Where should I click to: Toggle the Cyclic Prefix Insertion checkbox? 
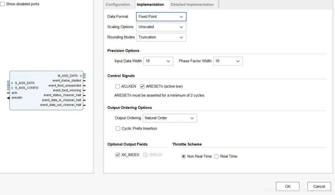point(118,128)
